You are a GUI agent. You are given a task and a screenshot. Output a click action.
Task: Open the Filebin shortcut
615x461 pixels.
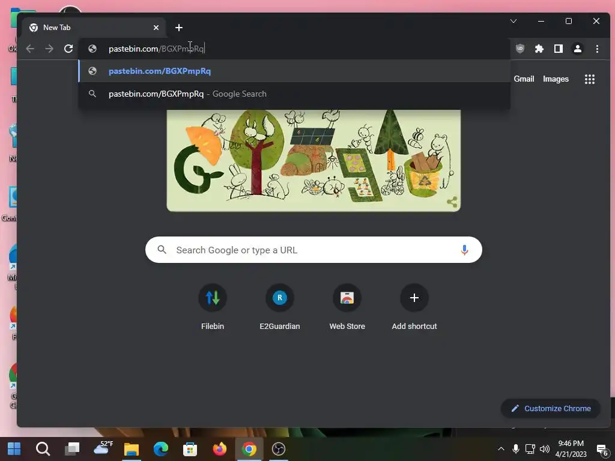point(213,307)
